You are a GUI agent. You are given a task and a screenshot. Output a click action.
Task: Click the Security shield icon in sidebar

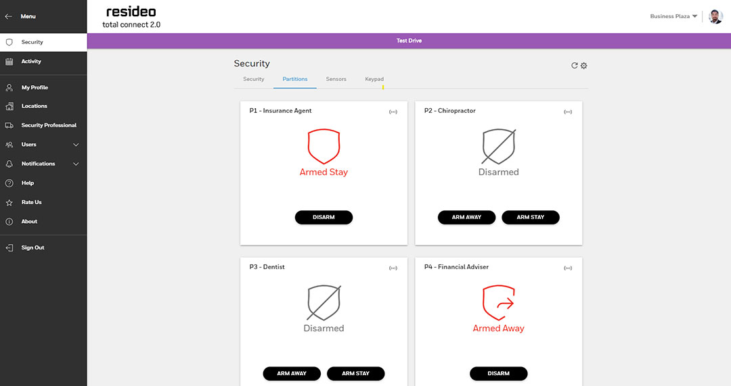tap(9, 43)
